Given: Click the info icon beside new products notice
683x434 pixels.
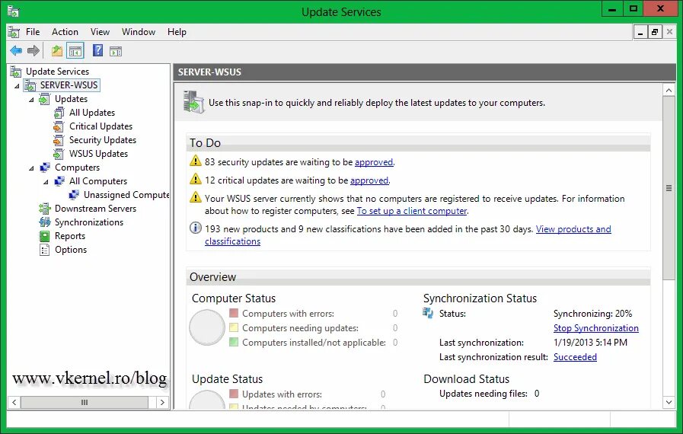Looking at the screenshot, I should 196,228.
